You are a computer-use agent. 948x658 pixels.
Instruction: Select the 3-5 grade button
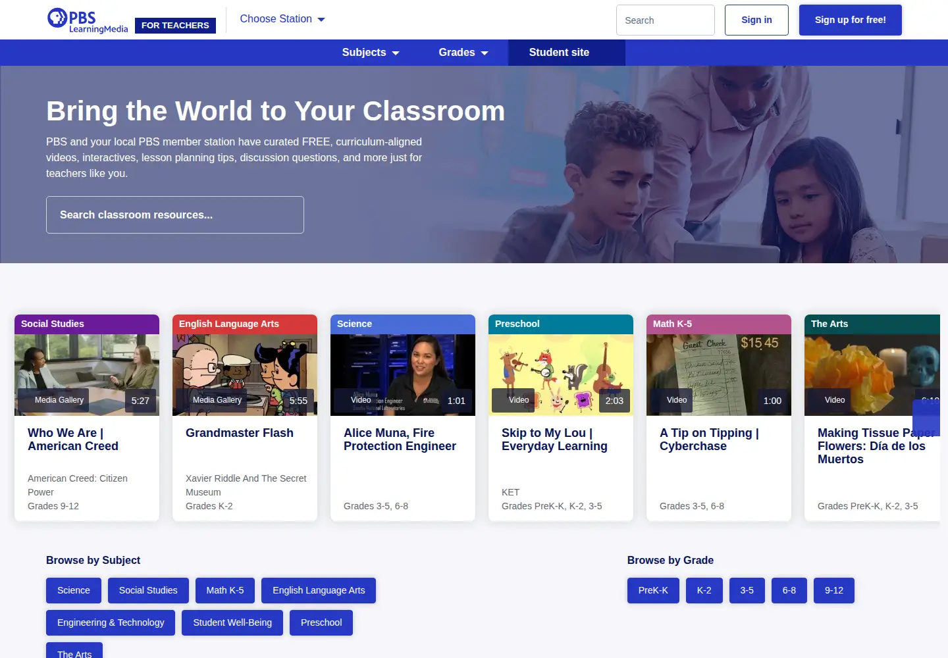click(747, 590)
